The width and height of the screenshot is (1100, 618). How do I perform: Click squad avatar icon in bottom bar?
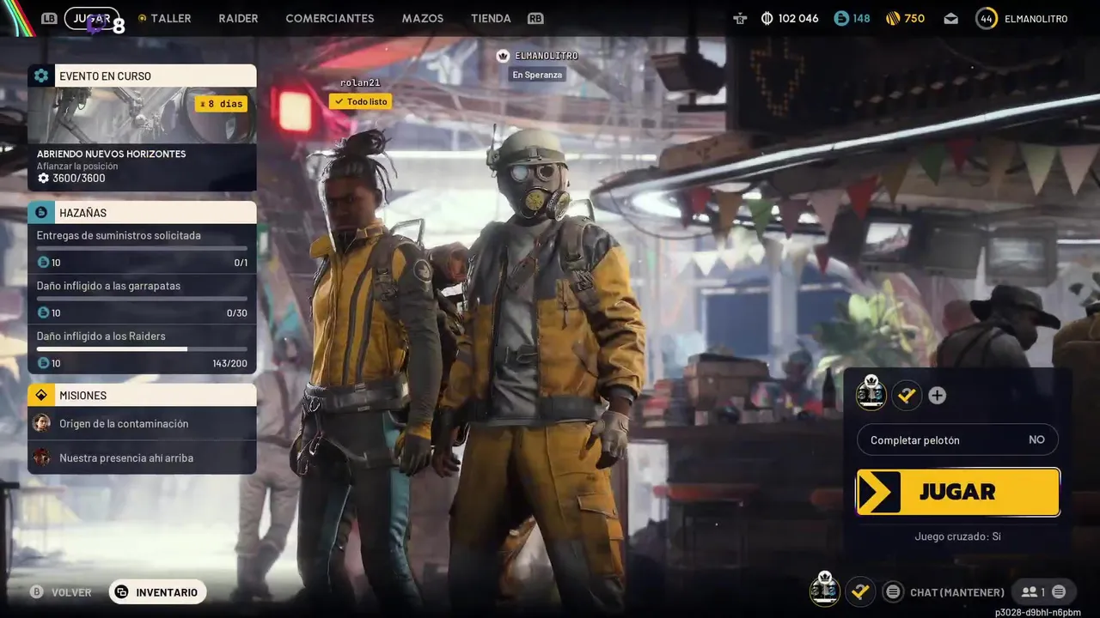click(824, 590)
